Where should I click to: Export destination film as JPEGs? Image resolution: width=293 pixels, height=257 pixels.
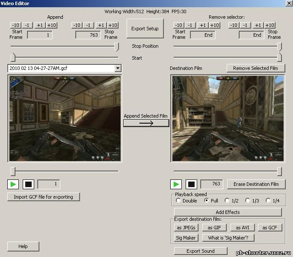(186, 228)
